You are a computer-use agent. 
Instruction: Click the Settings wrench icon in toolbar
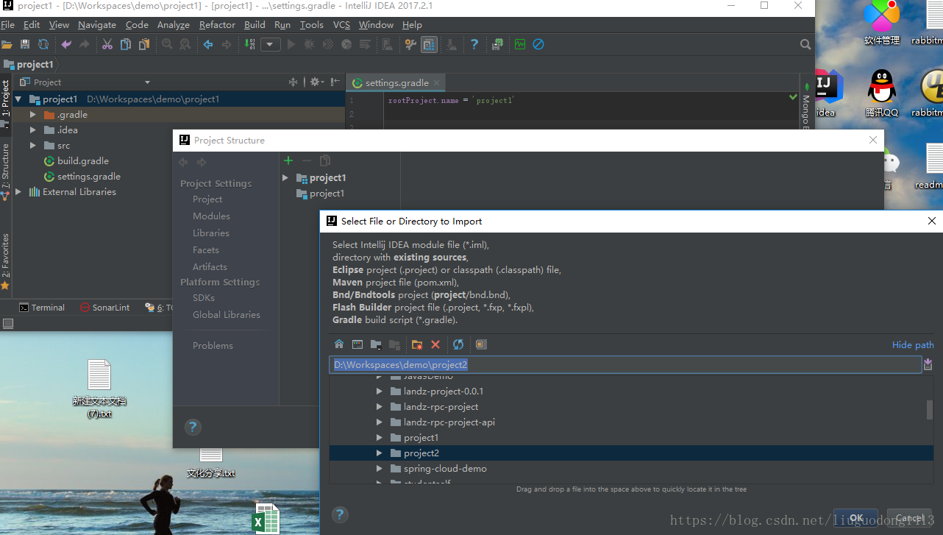point(410,45)
